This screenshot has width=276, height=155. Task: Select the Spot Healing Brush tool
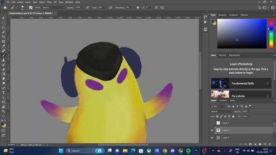pos(3,51)
